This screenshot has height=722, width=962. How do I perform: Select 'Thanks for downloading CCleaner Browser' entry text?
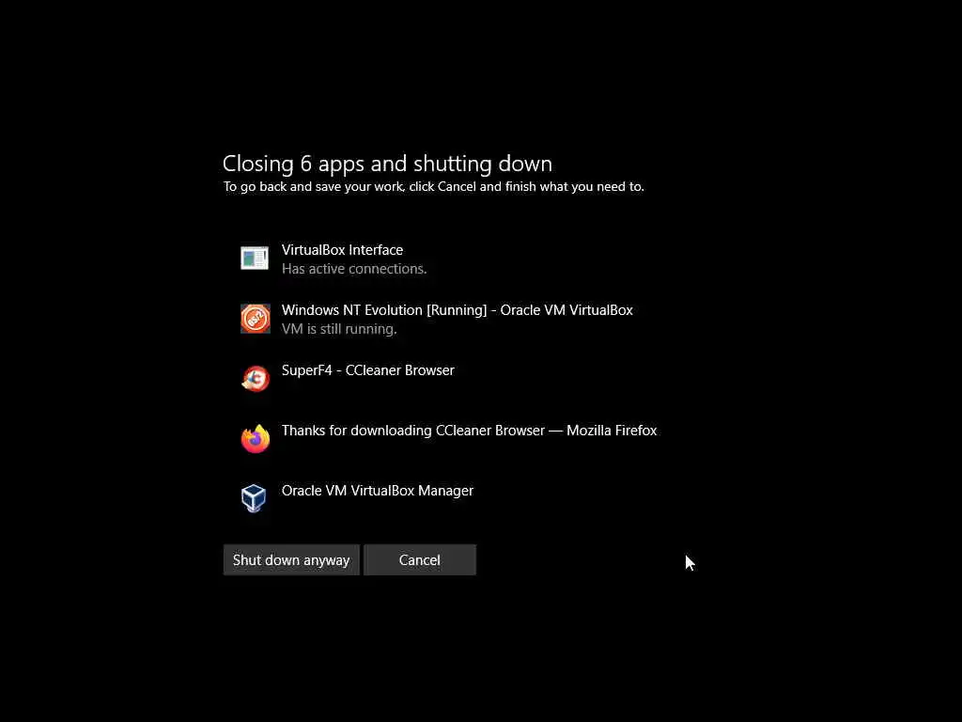(x=470, y=431)
